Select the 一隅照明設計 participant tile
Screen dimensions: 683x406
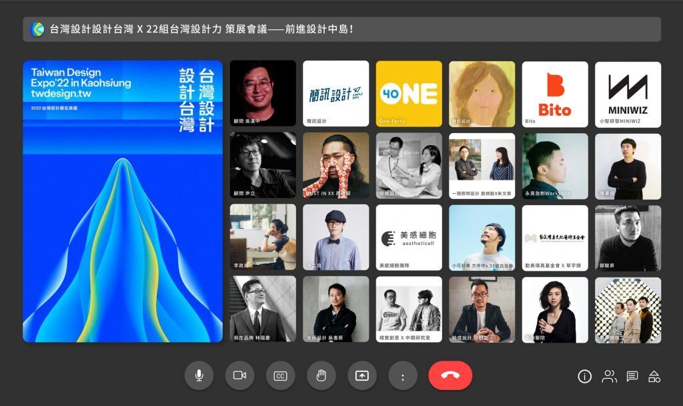point(482,166)
